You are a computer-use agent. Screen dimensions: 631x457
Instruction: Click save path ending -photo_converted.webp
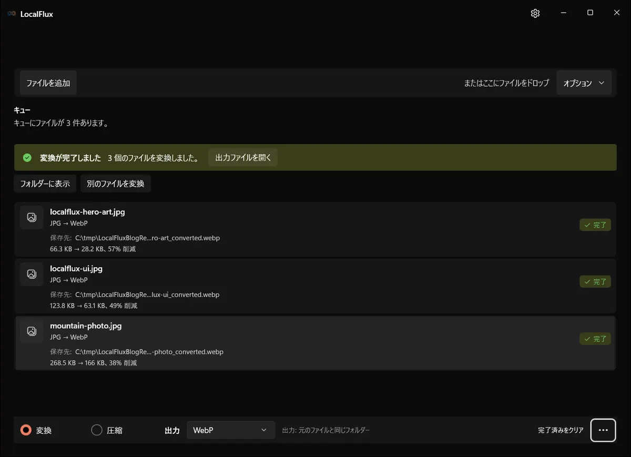149,351
